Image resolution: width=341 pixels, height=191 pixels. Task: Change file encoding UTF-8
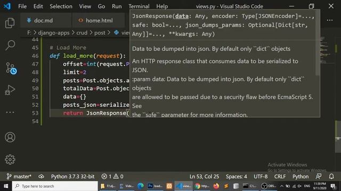click(x=261, y=177)
